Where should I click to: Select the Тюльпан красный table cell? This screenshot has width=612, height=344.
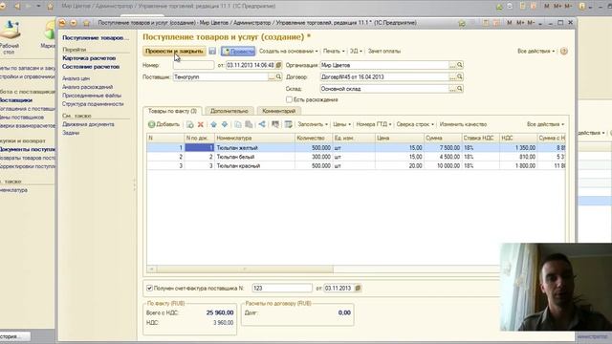coord(254,165)
